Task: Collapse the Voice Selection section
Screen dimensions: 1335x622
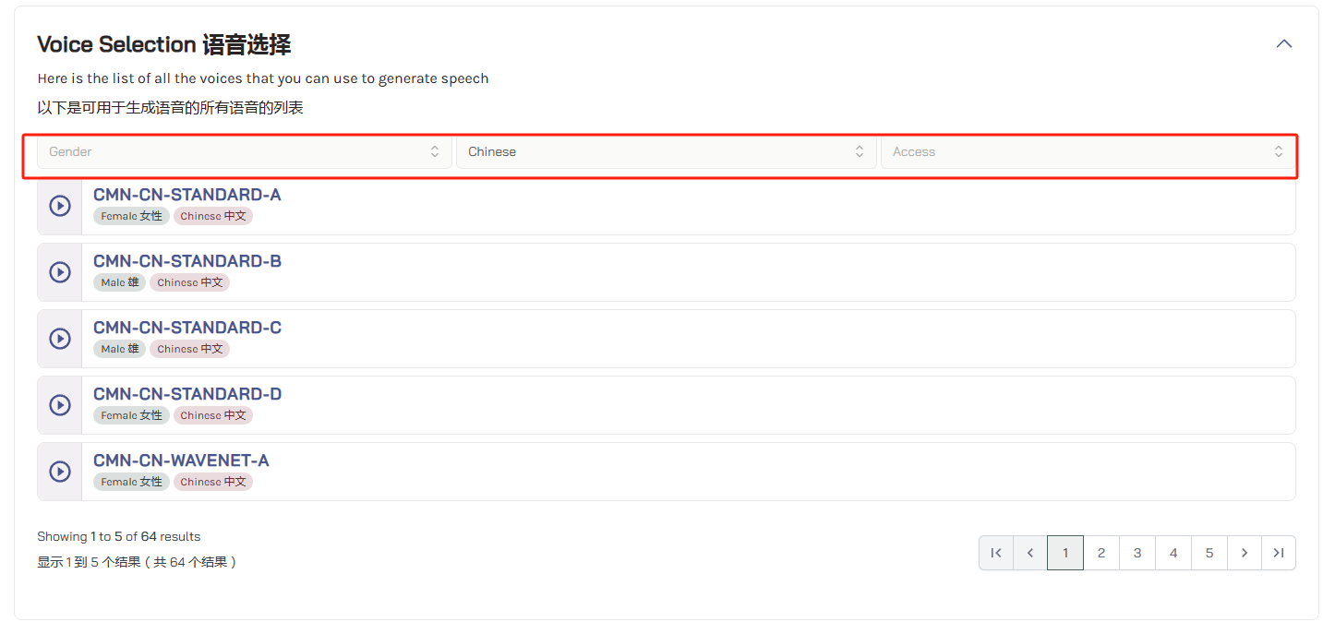Action: point(1283,43)
